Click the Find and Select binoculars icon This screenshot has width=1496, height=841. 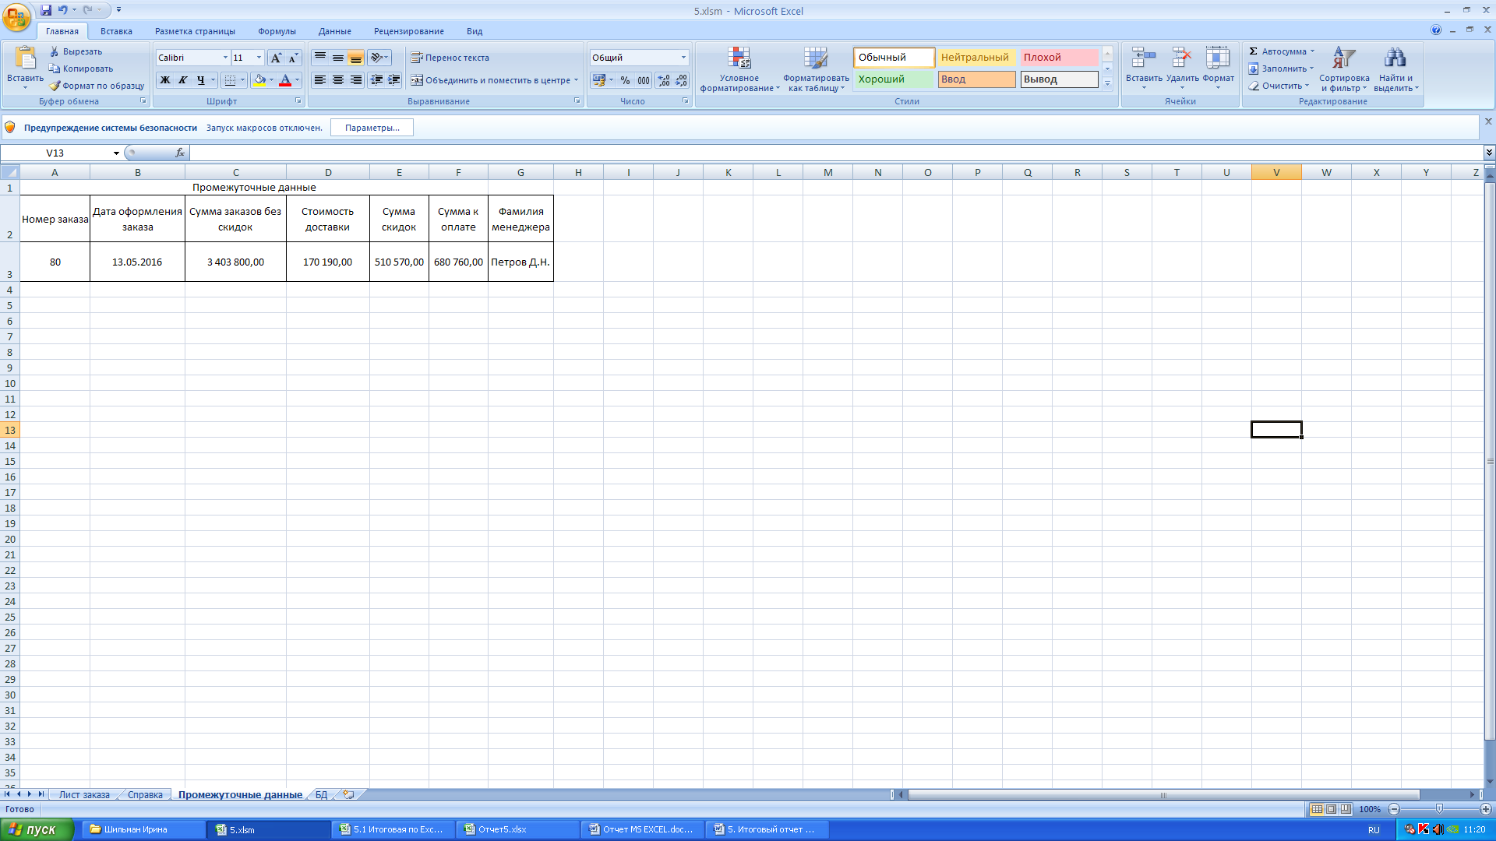click(1394, 59)
